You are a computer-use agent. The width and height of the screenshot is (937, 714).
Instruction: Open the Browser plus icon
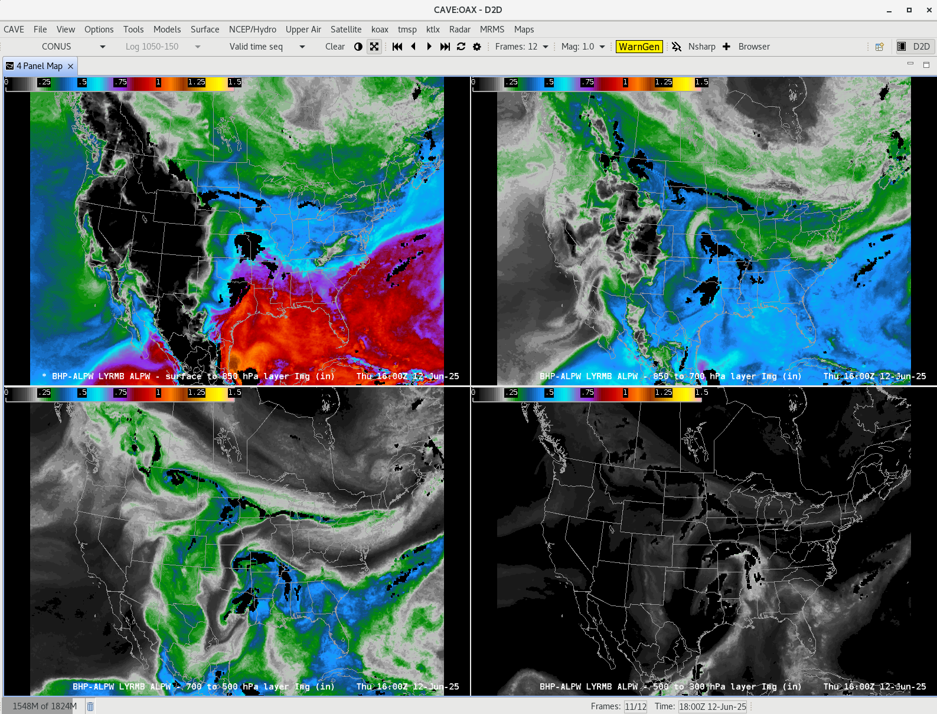(x=726, y=47)
